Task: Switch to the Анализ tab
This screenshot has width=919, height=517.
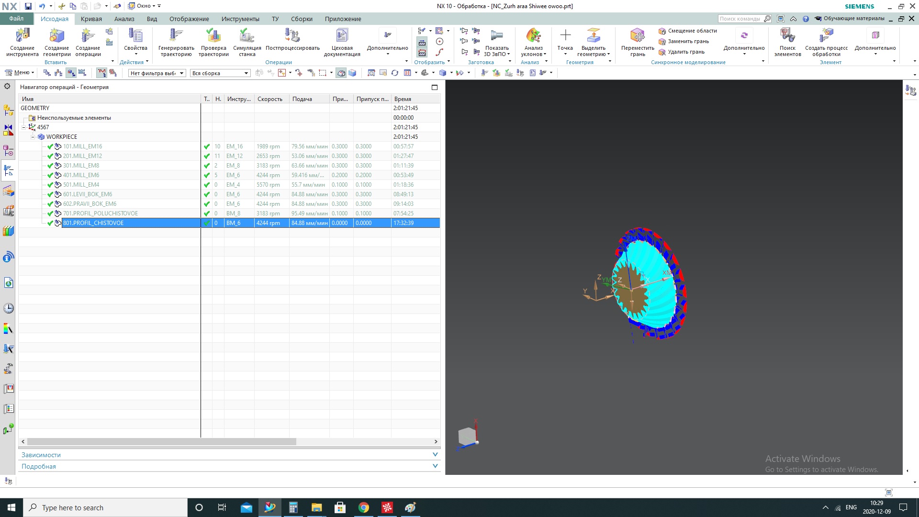Action: click(124, 19)
